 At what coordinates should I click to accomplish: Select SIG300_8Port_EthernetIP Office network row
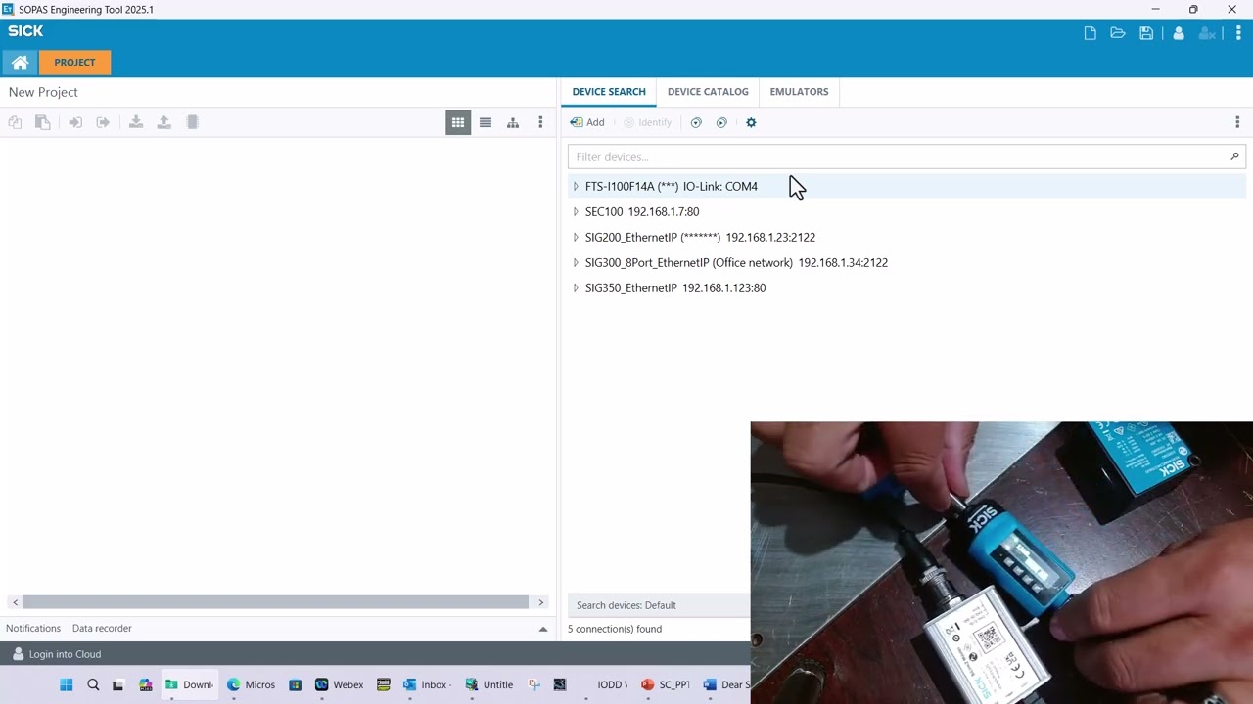point(906,262)
